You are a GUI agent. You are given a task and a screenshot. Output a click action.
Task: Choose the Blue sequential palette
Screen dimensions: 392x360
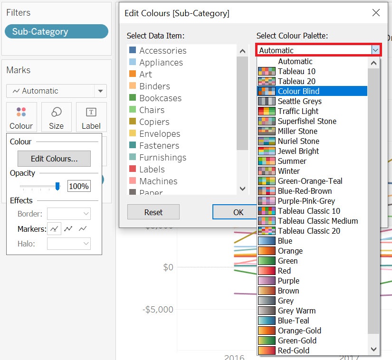pos(312,241)
